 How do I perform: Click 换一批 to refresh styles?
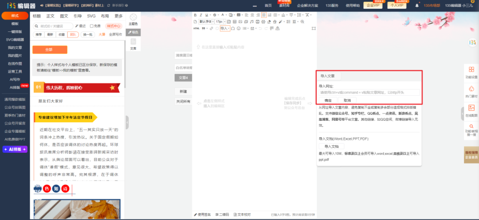88,35
